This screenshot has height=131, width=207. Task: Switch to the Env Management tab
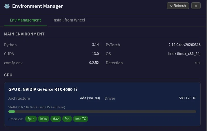pos(25,20)
